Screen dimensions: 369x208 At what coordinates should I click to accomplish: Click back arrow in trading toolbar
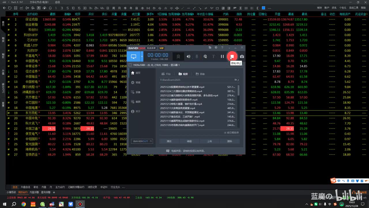click(4, 8)
